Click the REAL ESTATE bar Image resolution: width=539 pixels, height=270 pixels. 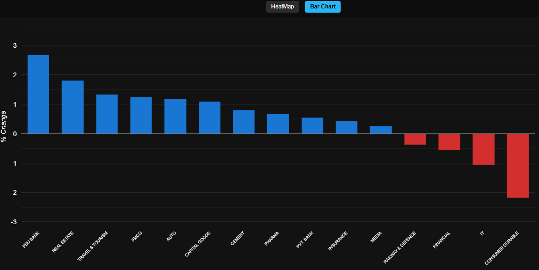click(73, 107)
